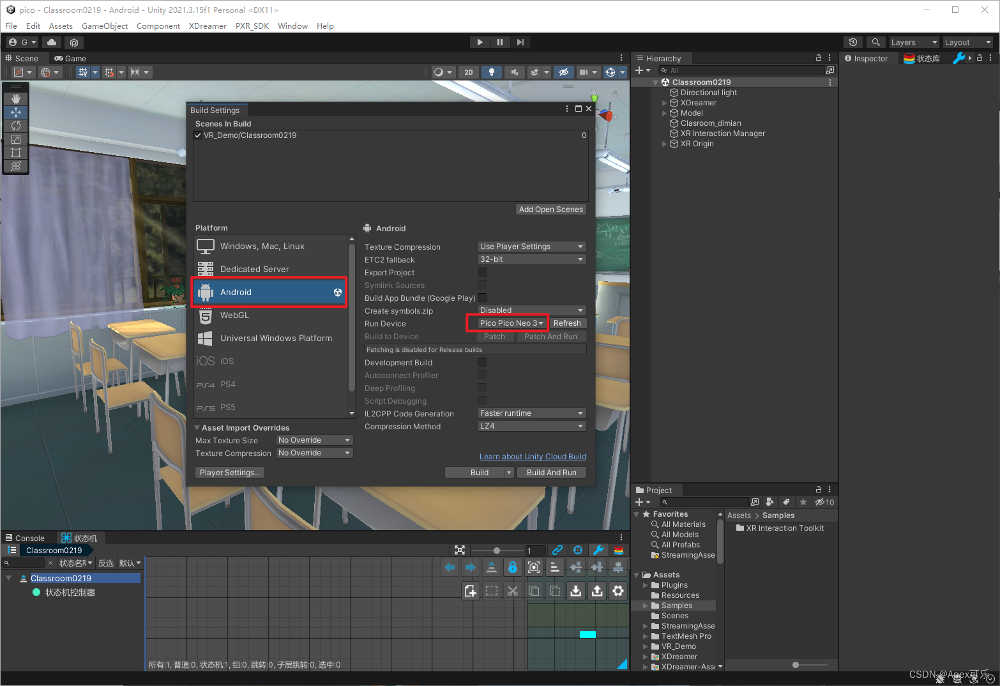
Task: Open the undo history icon
Action: coord(852,42)
